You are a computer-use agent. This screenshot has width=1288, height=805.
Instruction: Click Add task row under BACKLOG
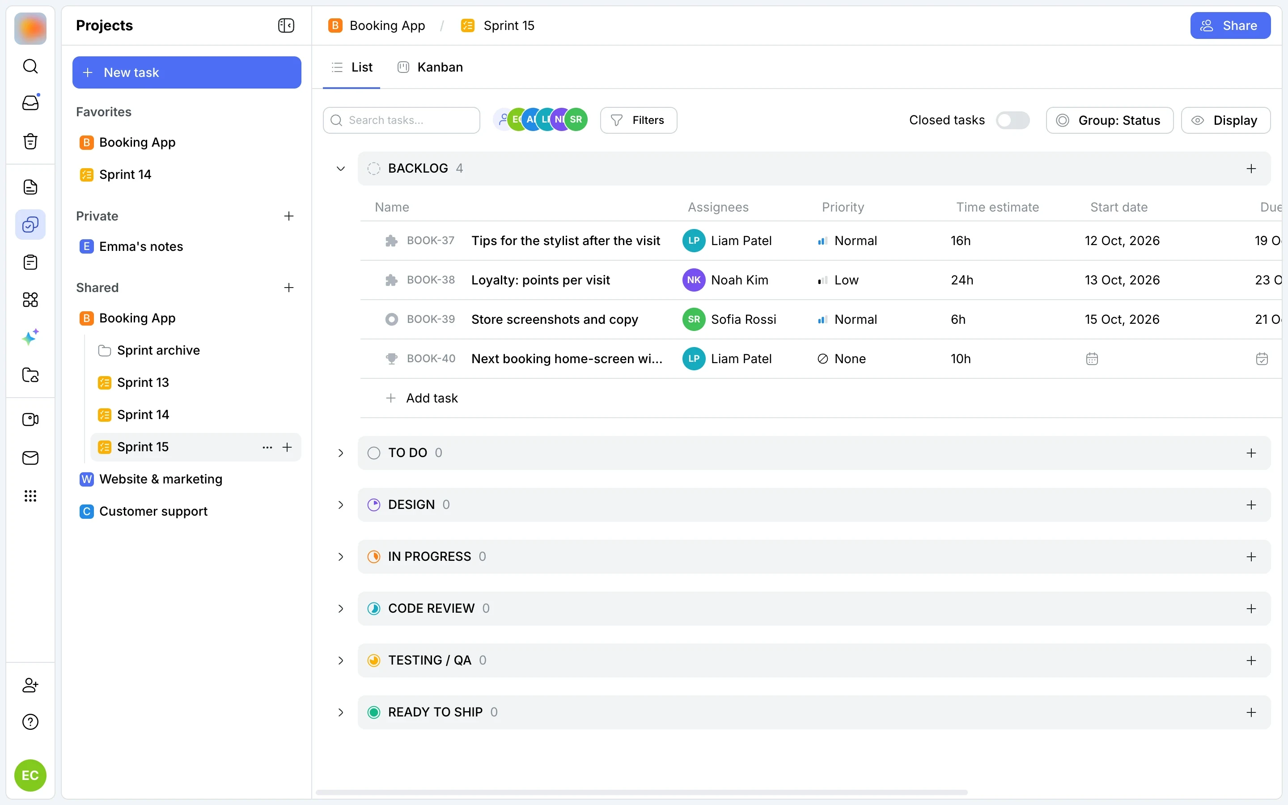click(x=422, y=398)
